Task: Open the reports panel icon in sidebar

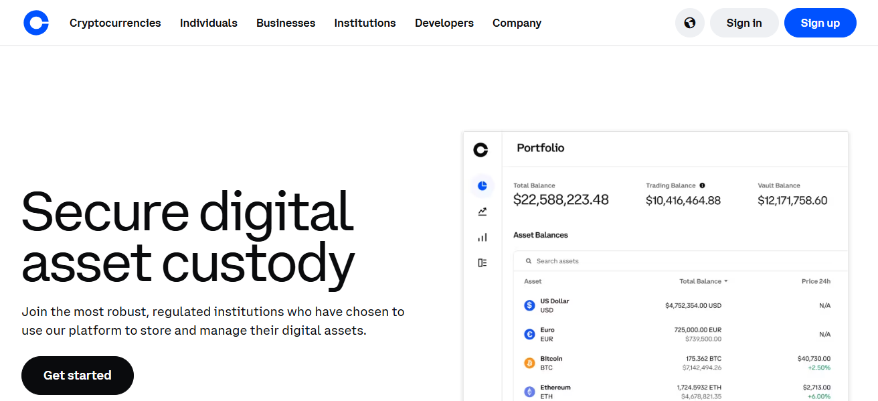Action: tap(482, 262)
